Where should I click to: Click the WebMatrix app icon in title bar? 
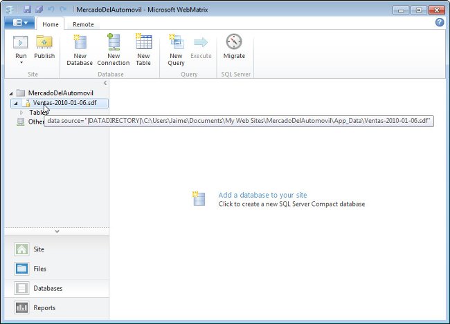[10, 10]
